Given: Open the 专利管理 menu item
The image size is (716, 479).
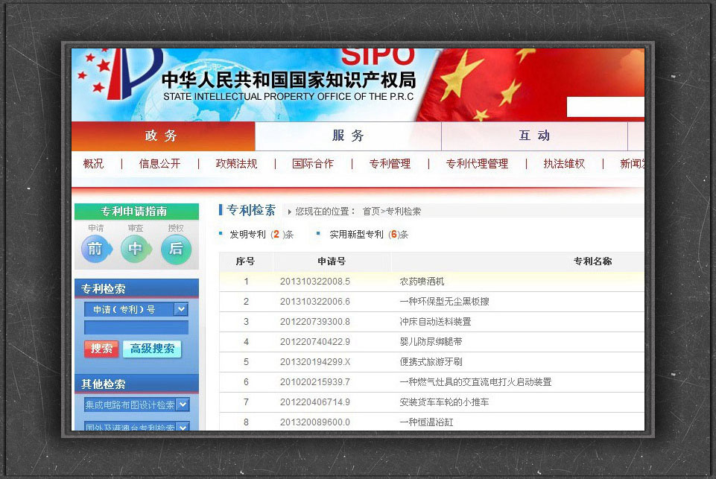Looking at the screenshot, I should pos(390,164).
